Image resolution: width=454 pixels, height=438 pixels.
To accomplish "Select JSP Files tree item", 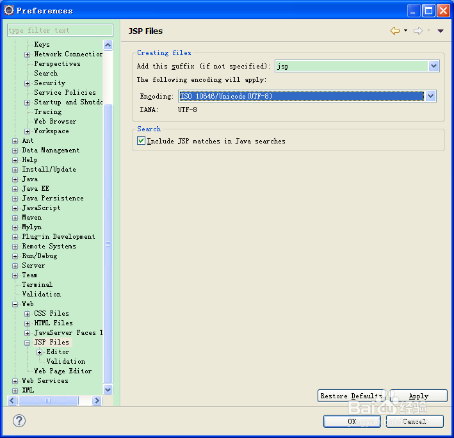I will tap(51, 342).
